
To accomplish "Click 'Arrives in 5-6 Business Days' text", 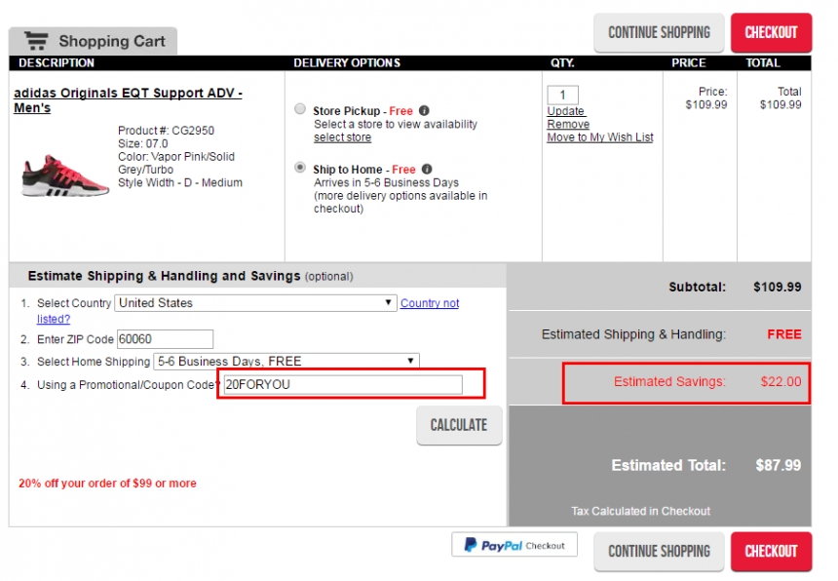I will click(386, 182).
